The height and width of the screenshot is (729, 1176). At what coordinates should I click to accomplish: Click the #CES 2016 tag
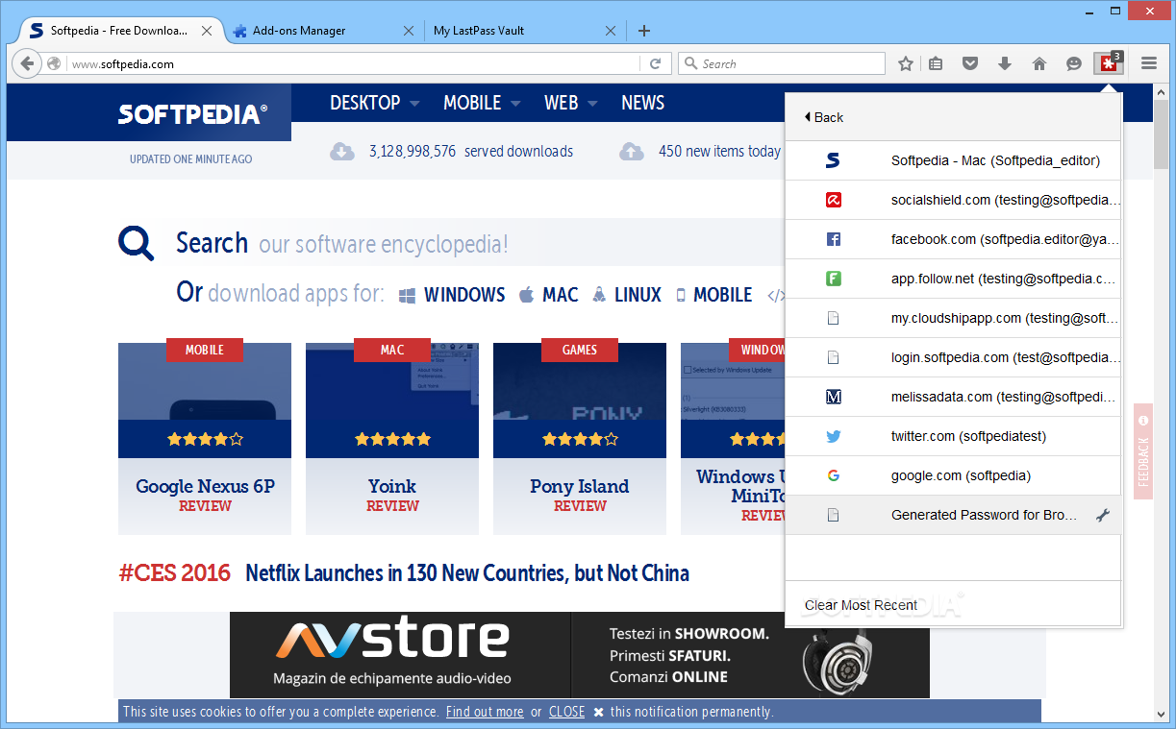[x=175, y=573]
